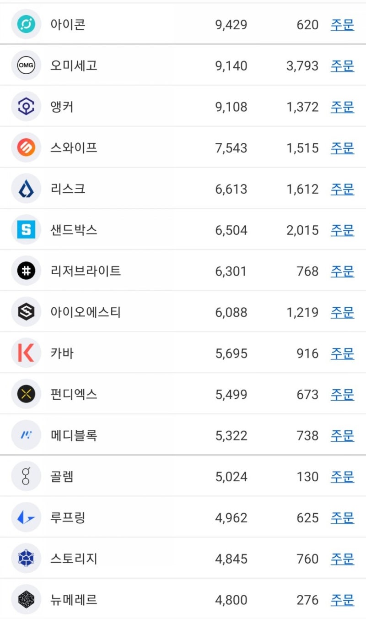The height and width of the screenshot is (619, 366).
Task: Click the 루프링 (Loopring) coin logo
Action: pos(26,517)
